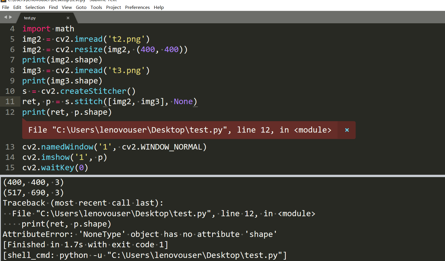The width and height of the screenshot is (445, 261).
Task: Click line number 13 in the gutter
Action: [10, 147]
